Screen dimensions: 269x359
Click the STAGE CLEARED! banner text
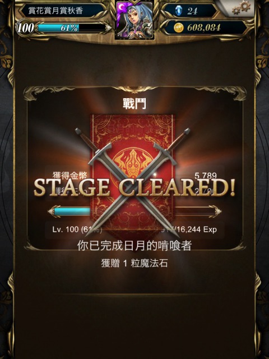[134, 187]
